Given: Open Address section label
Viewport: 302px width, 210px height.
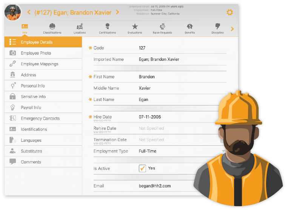Looking at the screenshot, I should pos(28,75).
